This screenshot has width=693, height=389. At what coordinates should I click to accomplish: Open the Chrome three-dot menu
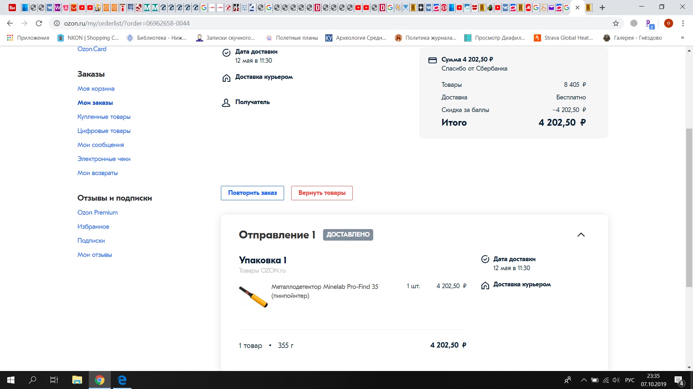tap(683, 23)
